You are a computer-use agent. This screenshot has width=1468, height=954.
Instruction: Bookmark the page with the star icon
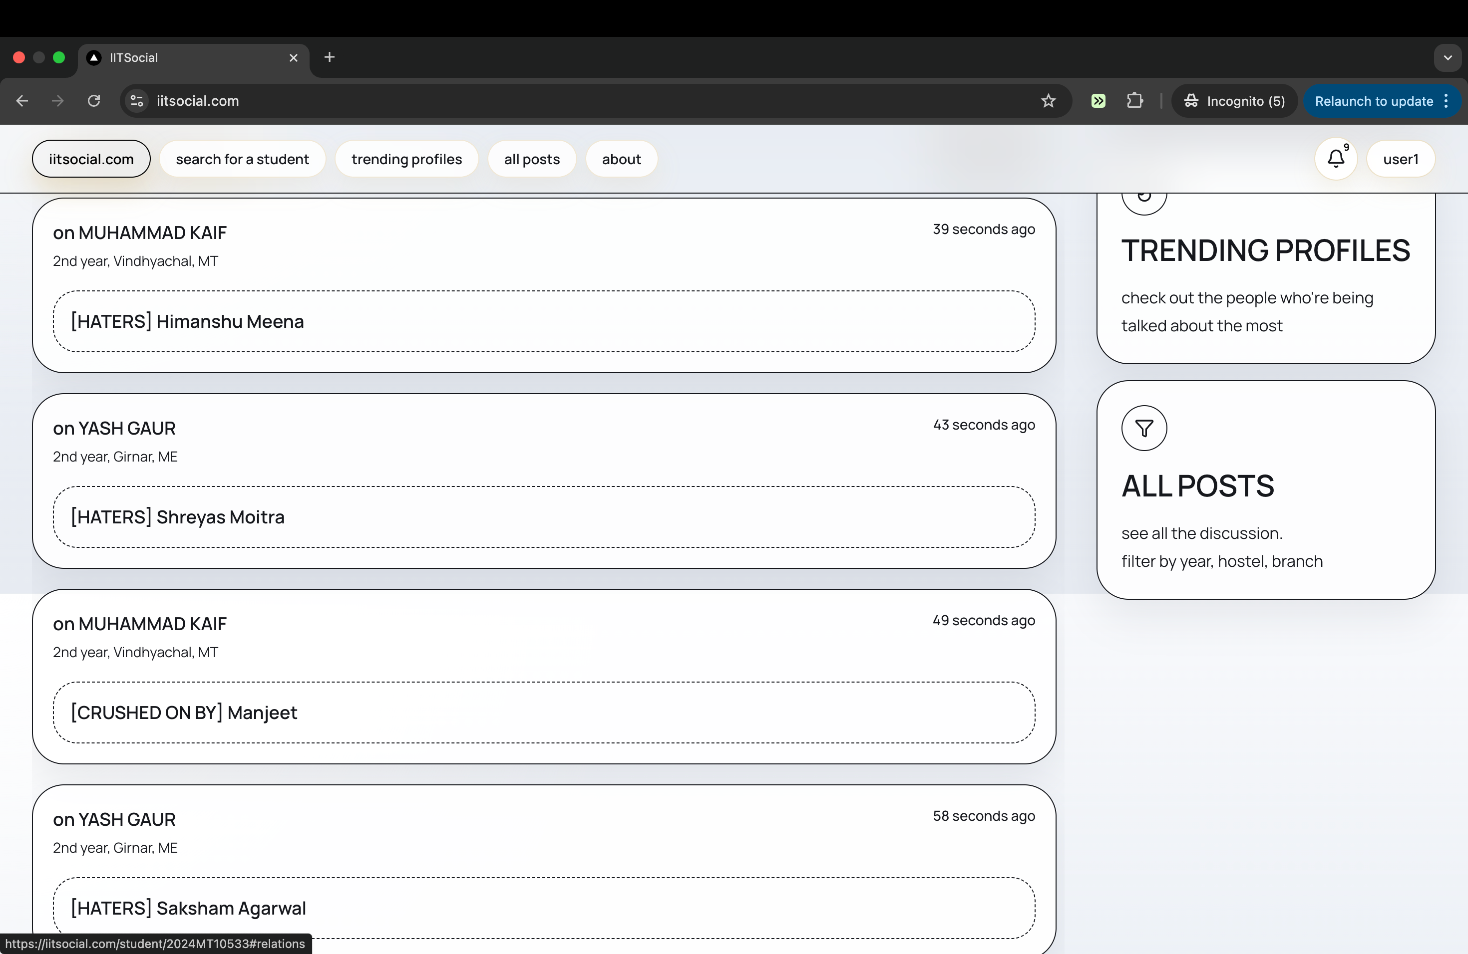(1048, 101)
